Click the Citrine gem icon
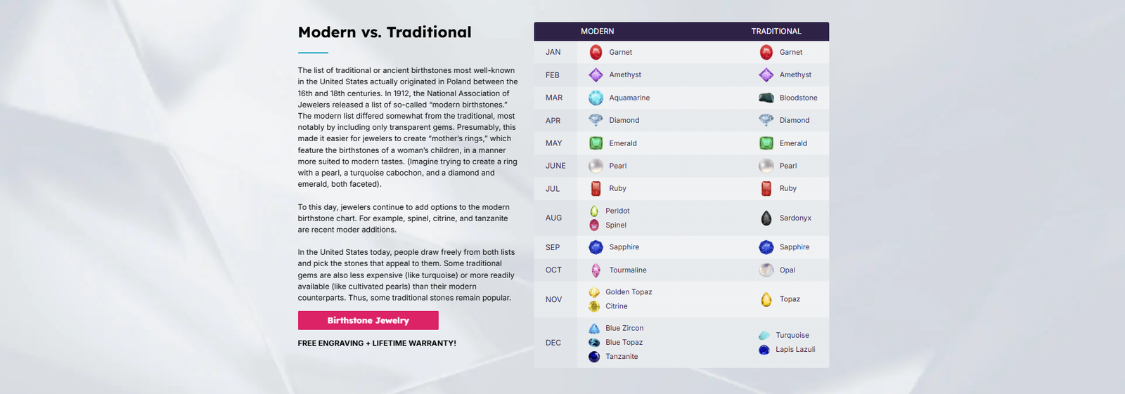 pyautogui.click(x=594, y=306)
